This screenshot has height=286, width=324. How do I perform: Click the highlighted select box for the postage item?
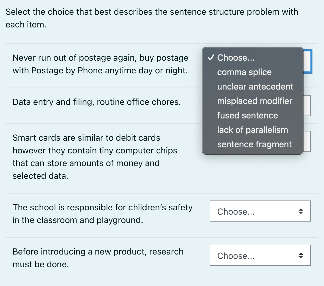point(307,62)
